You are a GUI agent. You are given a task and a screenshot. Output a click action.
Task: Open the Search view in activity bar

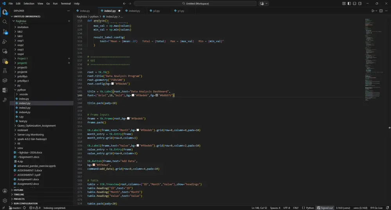click(x=5, y=21)
